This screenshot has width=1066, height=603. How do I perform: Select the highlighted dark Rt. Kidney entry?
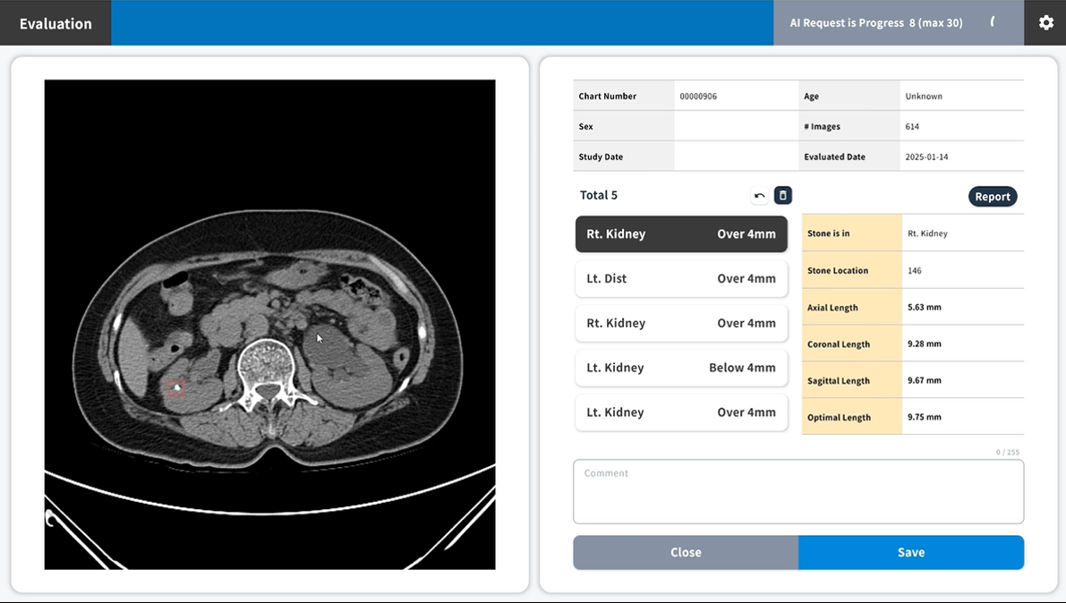pos(681,234)
